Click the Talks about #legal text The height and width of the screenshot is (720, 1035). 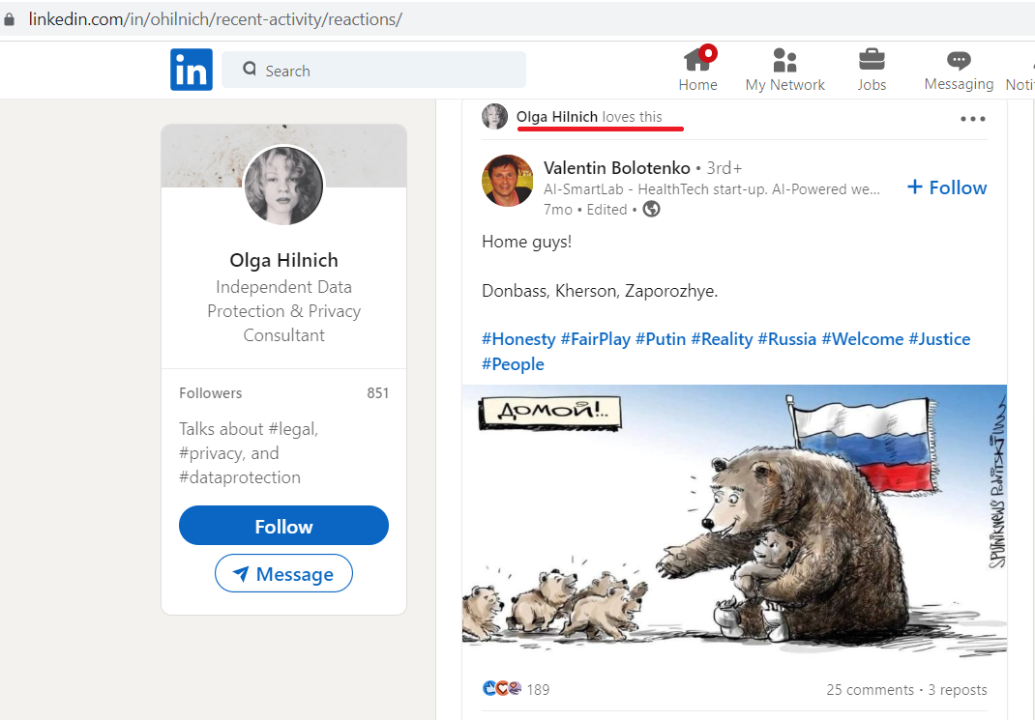tap(249, 453)
